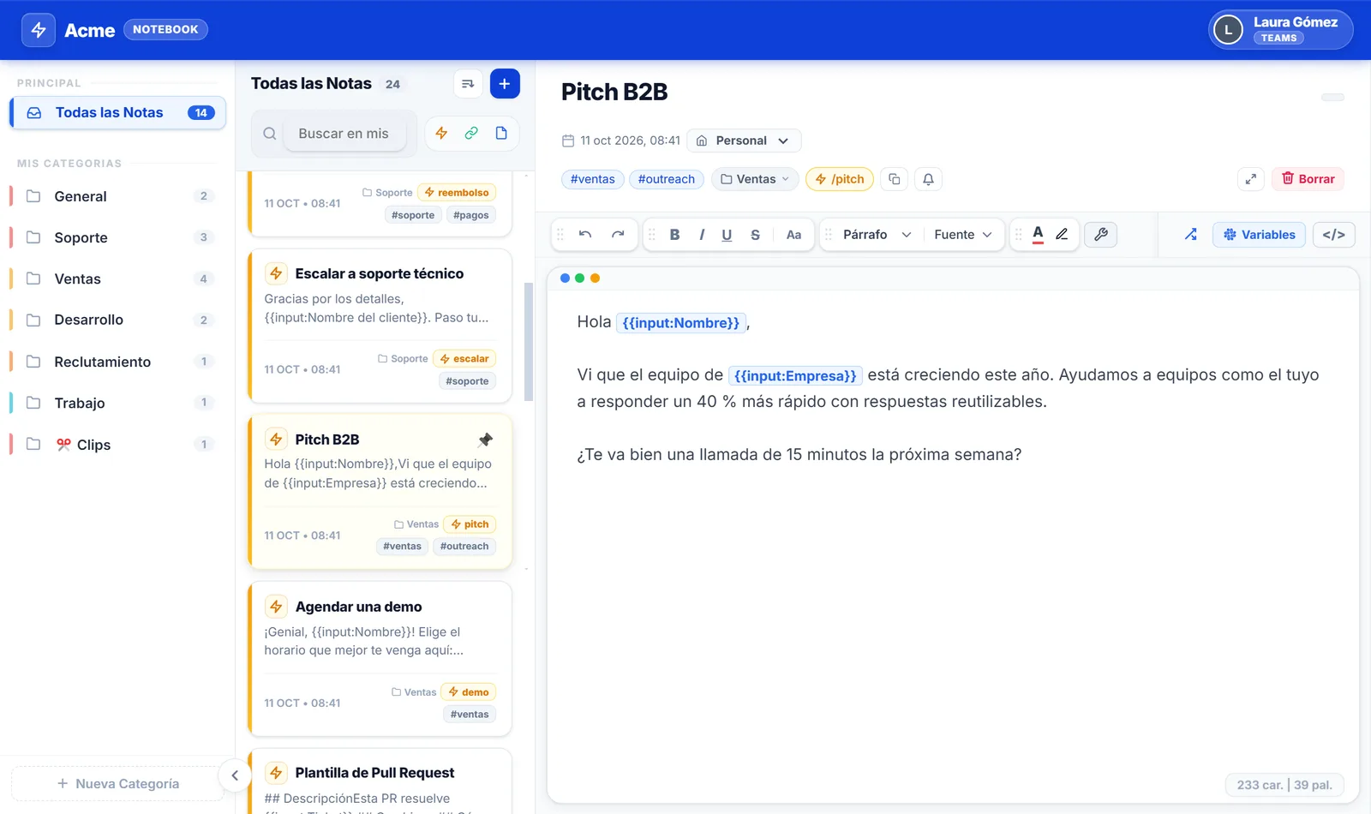The width and height of the screenshot is (1371, 814).
Task: Undo the last edit
Action: pyautogui.click(x=585, y=235)
